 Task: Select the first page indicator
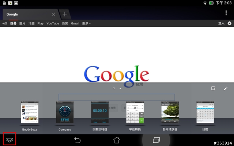[114, 88]
